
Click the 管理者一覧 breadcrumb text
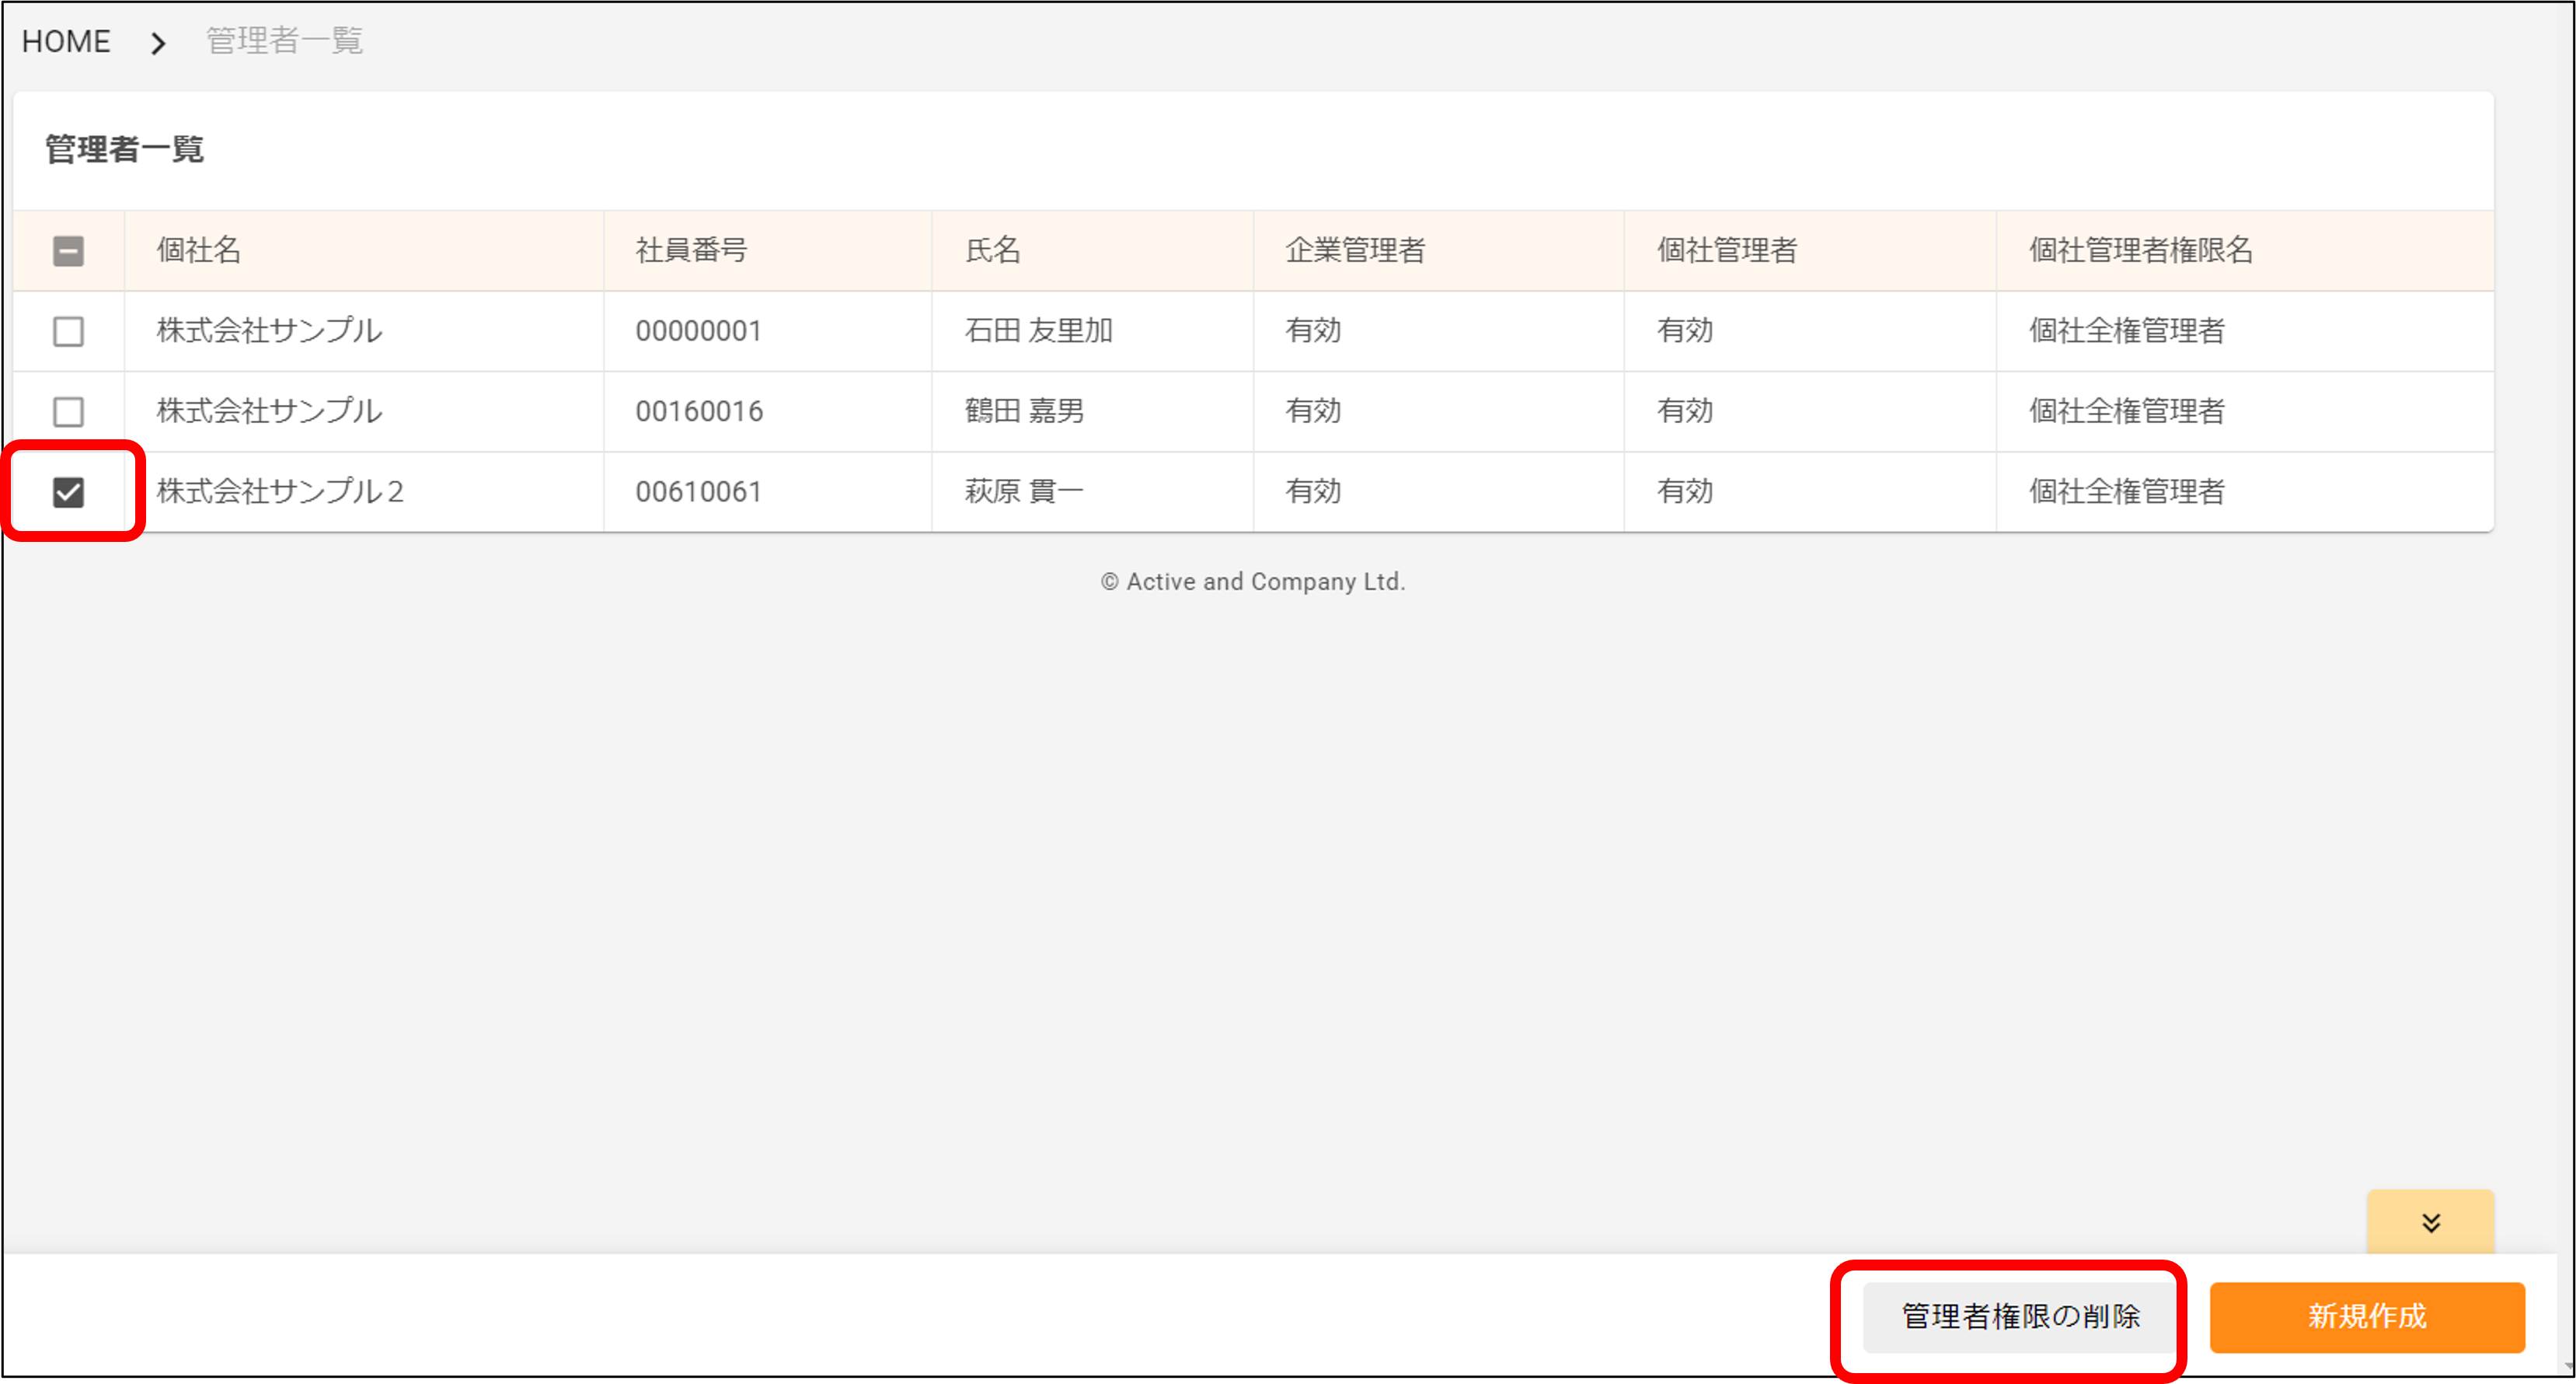point(284,41)
